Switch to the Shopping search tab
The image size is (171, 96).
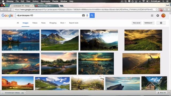pos(53,23)
